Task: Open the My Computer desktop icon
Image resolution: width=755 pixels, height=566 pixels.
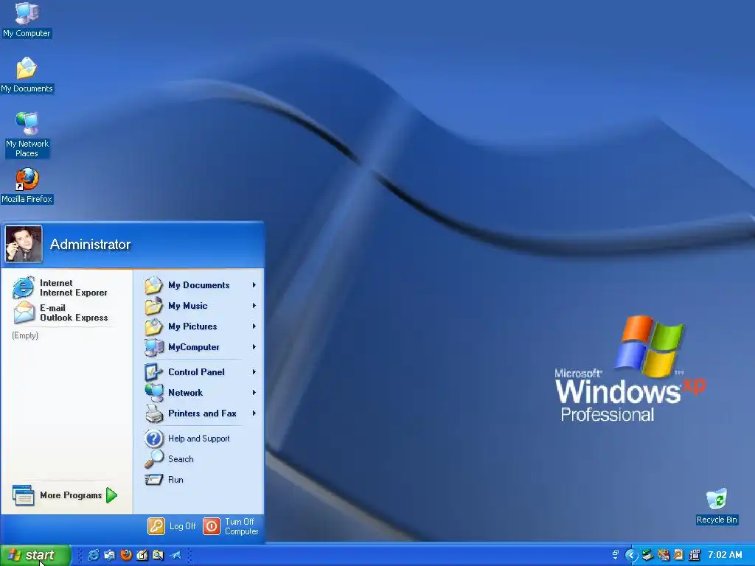Action: [27, 20]
